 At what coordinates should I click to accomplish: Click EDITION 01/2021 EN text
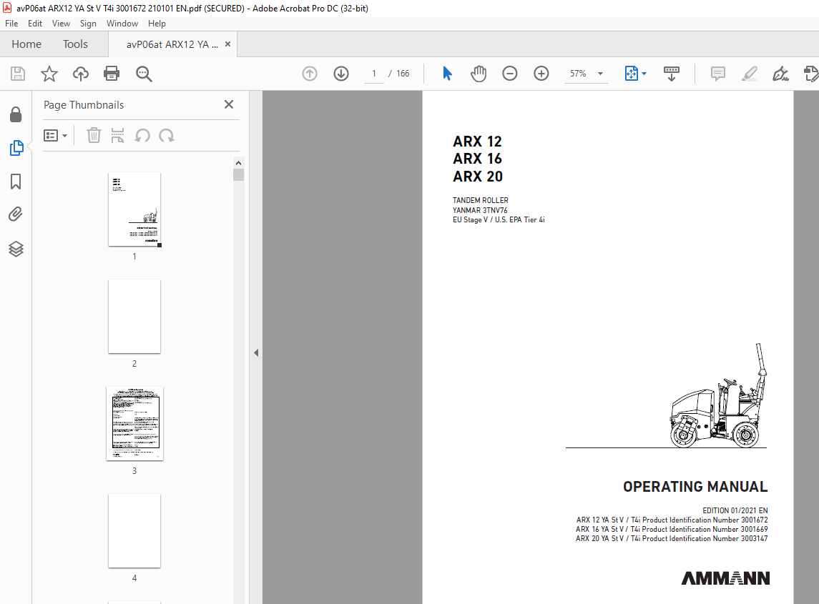[x=735, y=510]
